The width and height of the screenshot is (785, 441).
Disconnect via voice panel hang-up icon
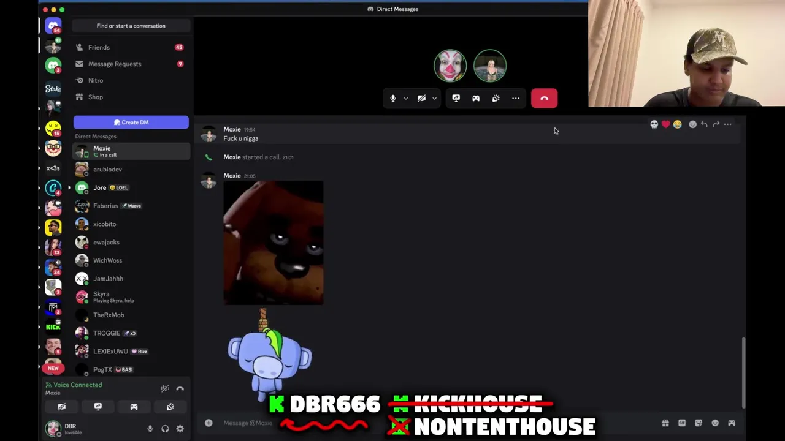(180, 388)
